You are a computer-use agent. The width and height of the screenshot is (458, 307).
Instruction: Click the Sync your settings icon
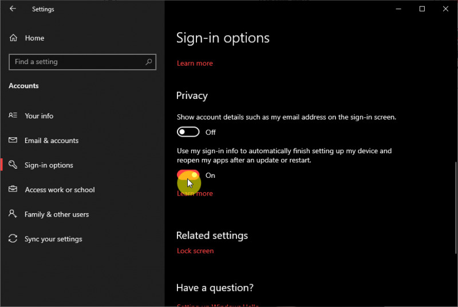13,239
